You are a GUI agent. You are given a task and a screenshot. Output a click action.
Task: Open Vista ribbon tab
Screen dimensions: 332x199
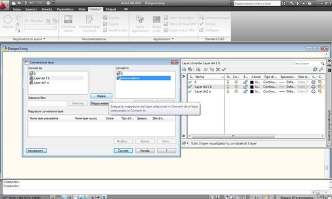82,9
